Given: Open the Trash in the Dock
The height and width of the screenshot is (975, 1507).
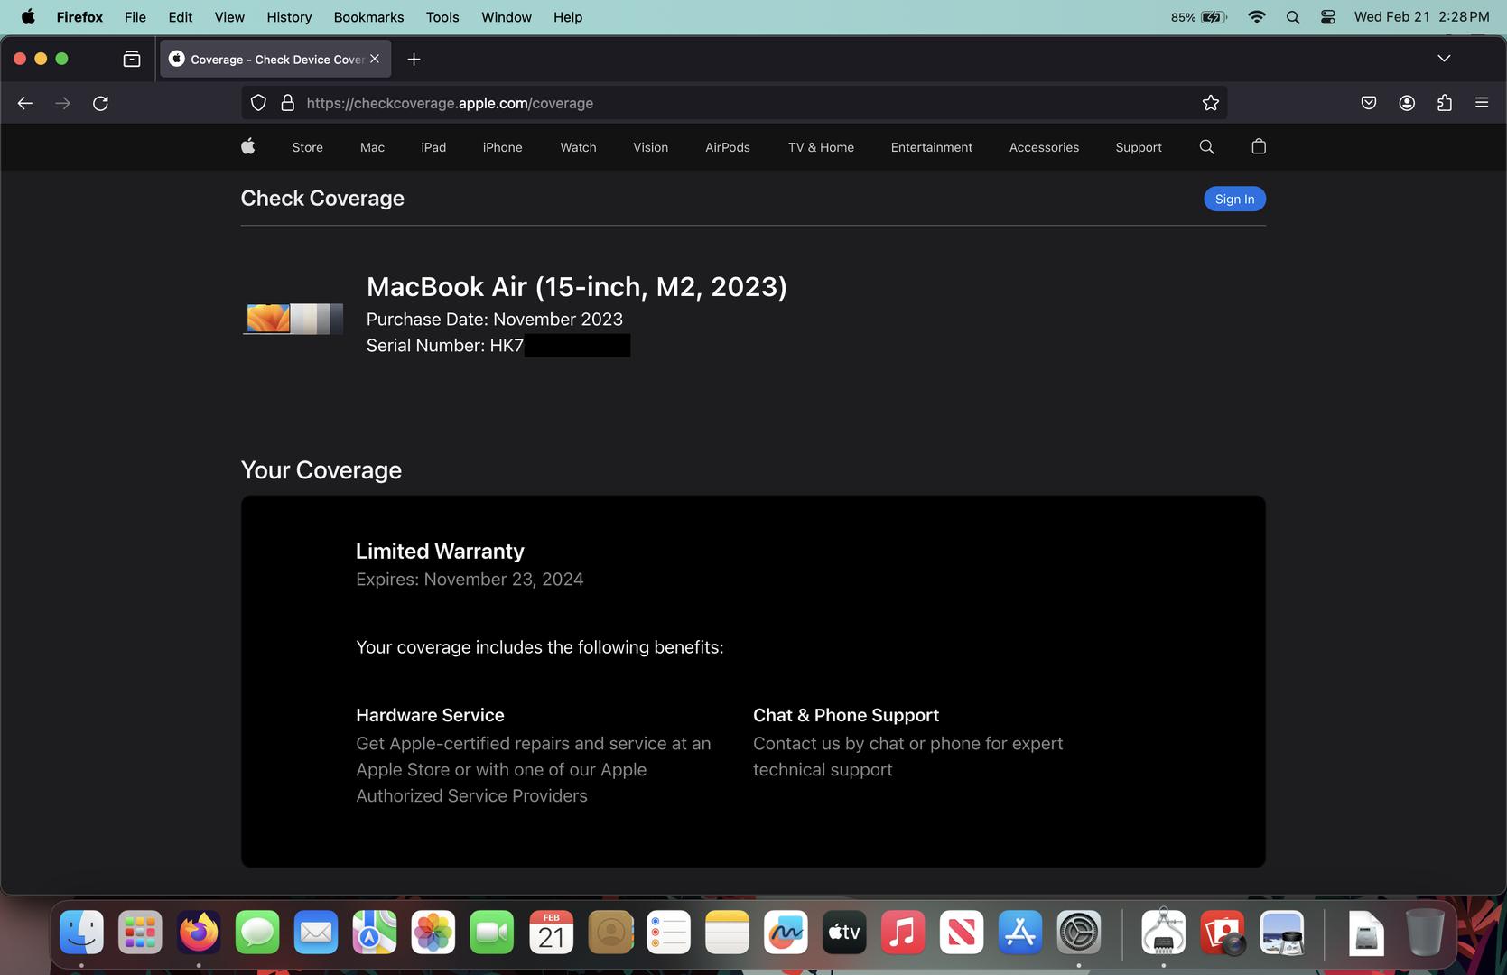Looking at the screenshot, I should (1425, 933).
